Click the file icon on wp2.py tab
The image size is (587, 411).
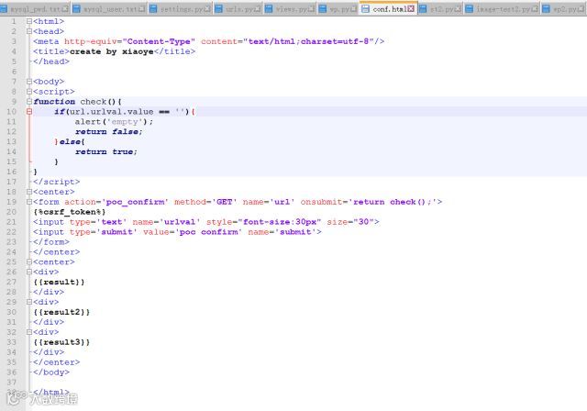(547, 8)
